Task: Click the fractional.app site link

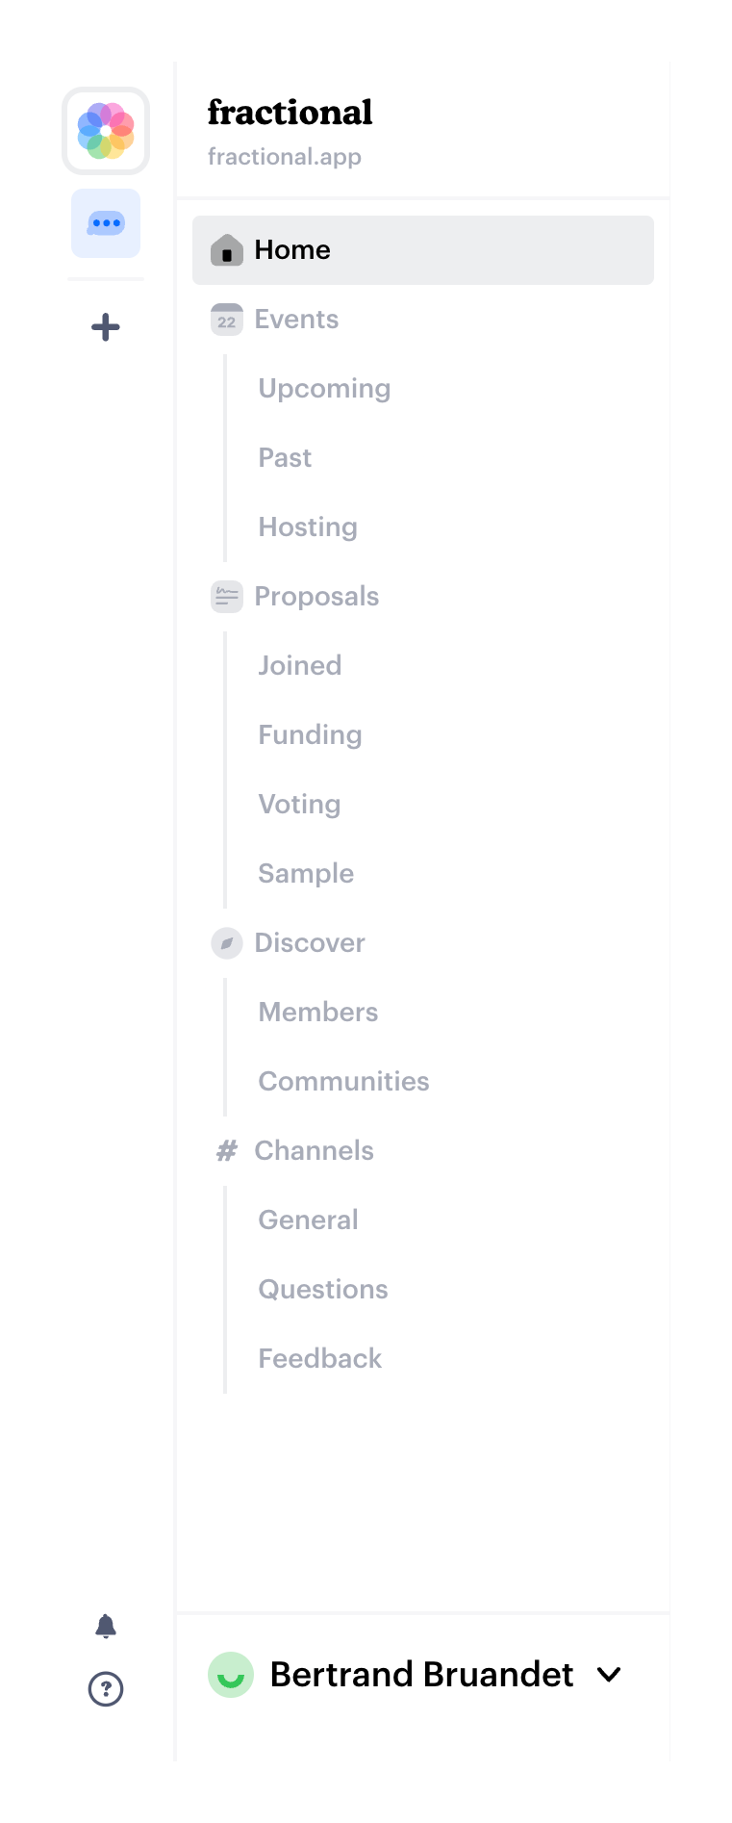Action: click(x=284, y=156)
